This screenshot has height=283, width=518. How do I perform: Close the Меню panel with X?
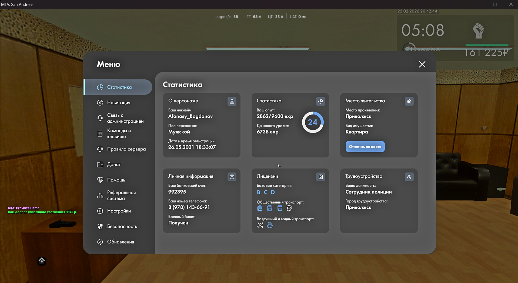click(422, 64)
